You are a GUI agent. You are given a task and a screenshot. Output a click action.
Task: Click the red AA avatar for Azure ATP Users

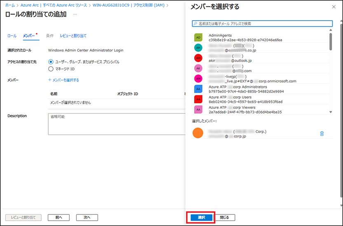coord(198,99)
